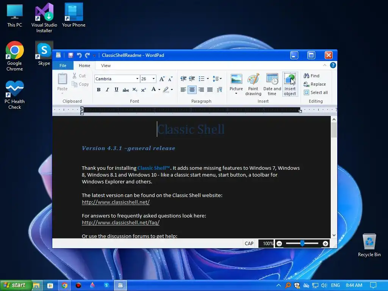
Task: Start a bulleted list
Action: 202,79
